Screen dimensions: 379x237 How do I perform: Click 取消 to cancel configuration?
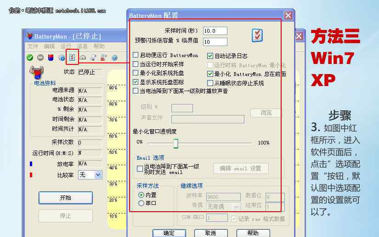tap(211, 233)
